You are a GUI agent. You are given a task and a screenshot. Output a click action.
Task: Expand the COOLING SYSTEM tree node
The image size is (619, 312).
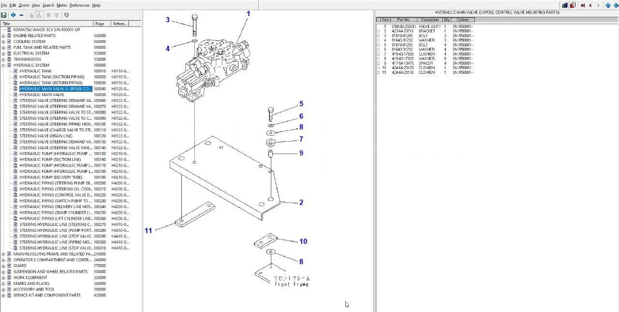coord(3,42)
